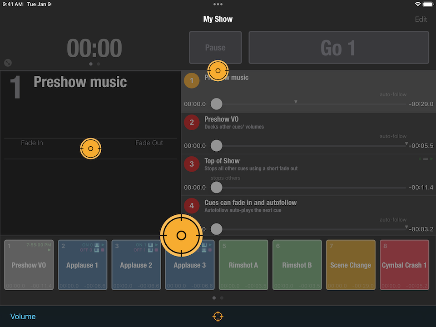Tap the red cue number 4 circle
This screenshot has height=327, width=436.
192,206
